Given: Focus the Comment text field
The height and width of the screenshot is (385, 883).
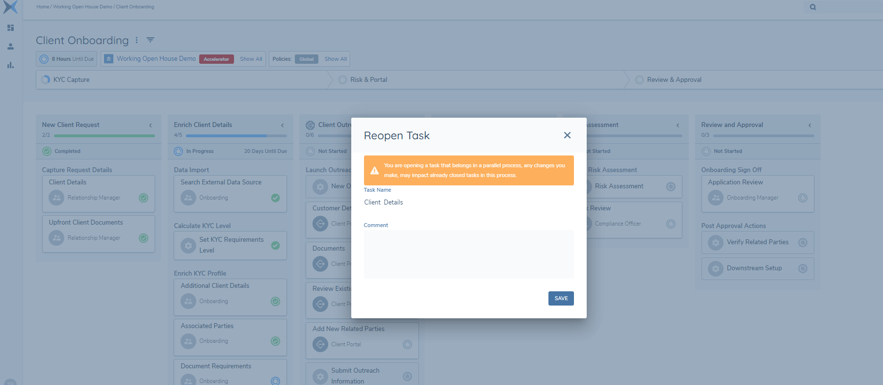Looking at the screenshot, I should (x=468, y=255).
